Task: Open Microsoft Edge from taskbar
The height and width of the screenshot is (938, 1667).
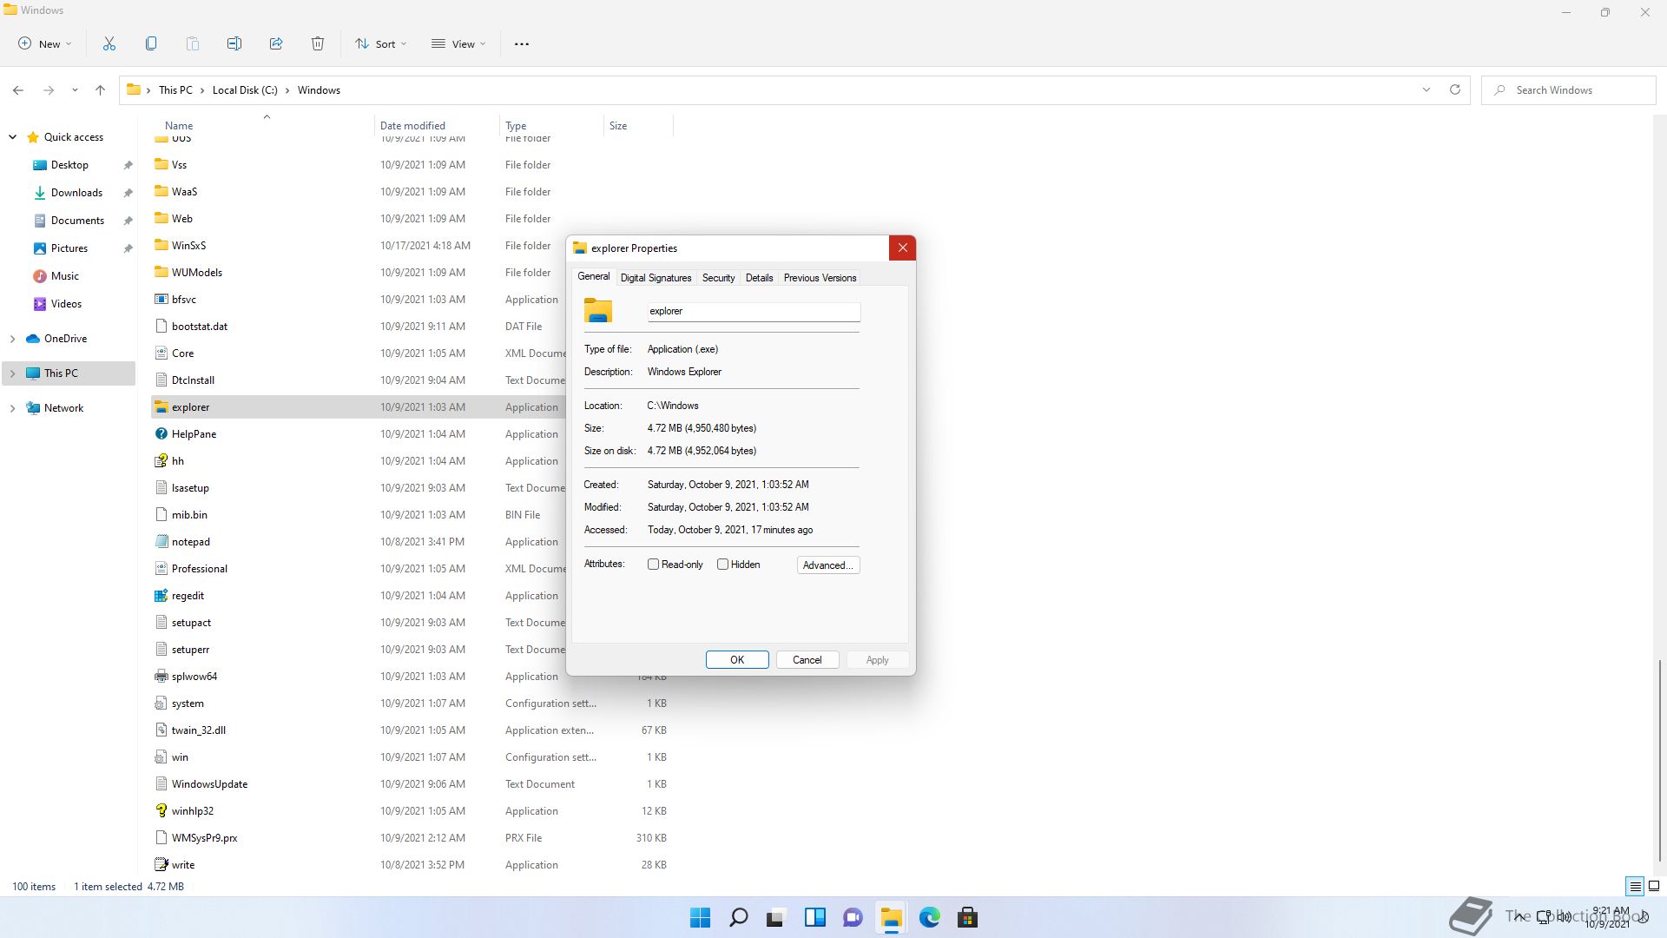Action: pyautogui.click(x=929, y=917)
